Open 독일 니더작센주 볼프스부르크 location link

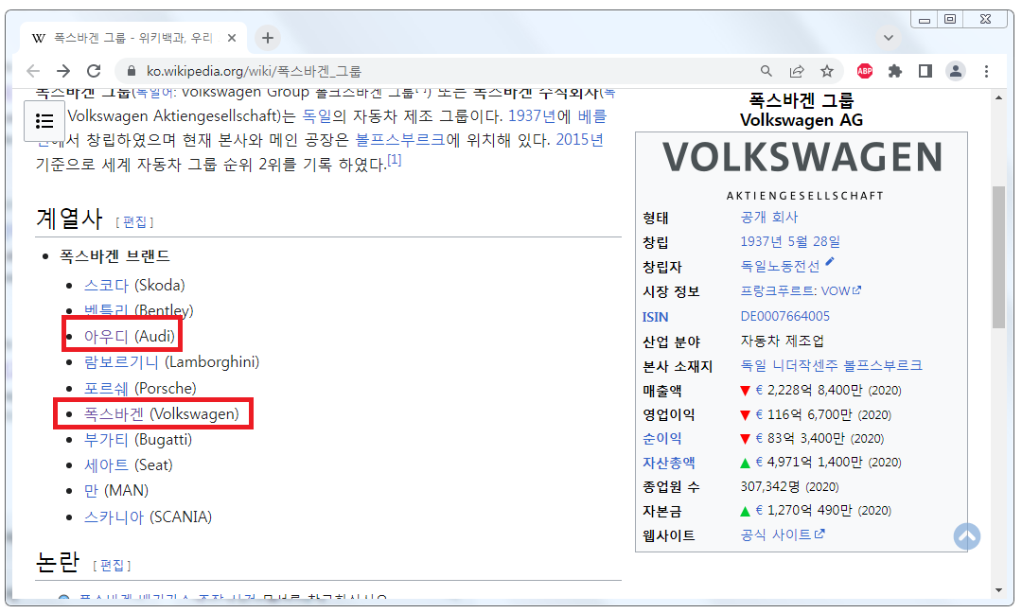click(831, 365)
